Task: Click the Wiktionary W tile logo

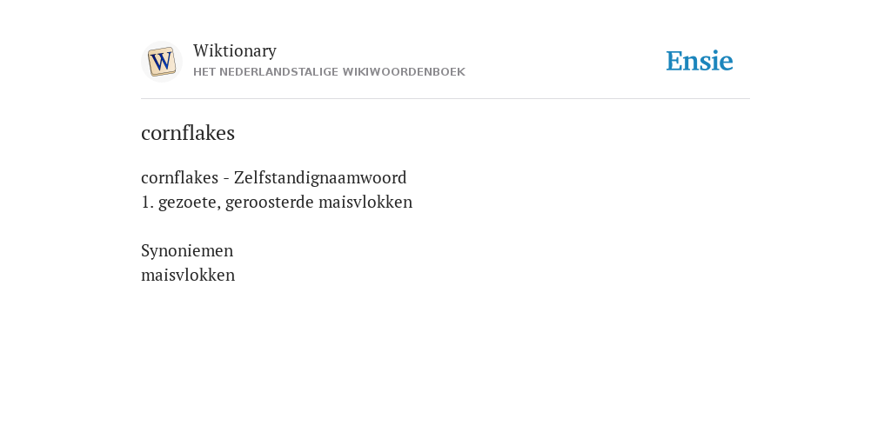Action: [x=161, y=62]
